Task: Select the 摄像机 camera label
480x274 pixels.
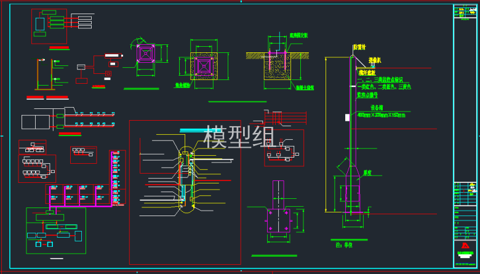Action: (x=375, y=60)
